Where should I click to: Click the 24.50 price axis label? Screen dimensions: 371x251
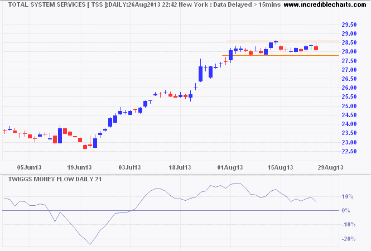click(x=349, y=115)
